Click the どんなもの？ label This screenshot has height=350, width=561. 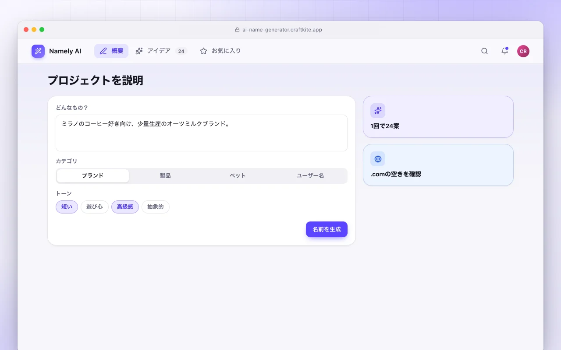click(72, 108)
